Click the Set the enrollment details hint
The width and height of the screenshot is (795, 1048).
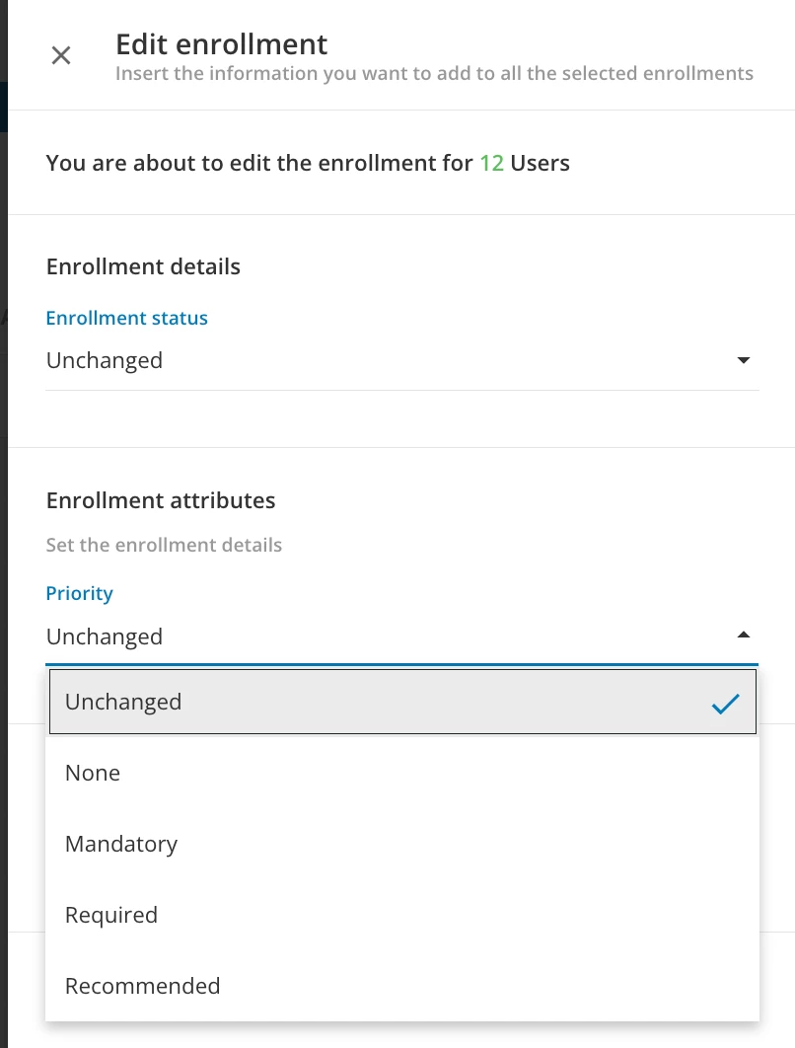pos(164,545)
